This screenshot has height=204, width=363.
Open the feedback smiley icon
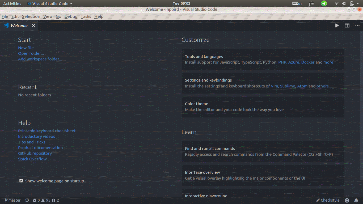(347, 200)
